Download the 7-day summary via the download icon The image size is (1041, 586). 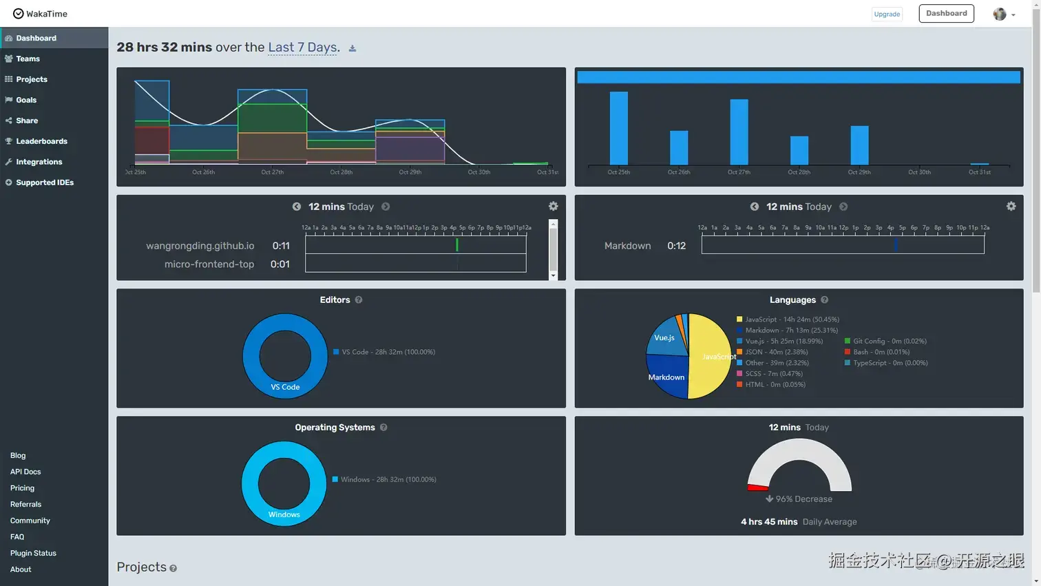tap(353, 48)
